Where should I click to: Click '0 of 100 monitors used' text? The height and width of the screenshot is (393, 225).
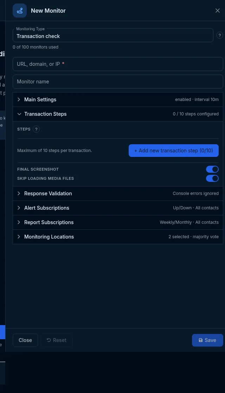(x=36, y=47)
